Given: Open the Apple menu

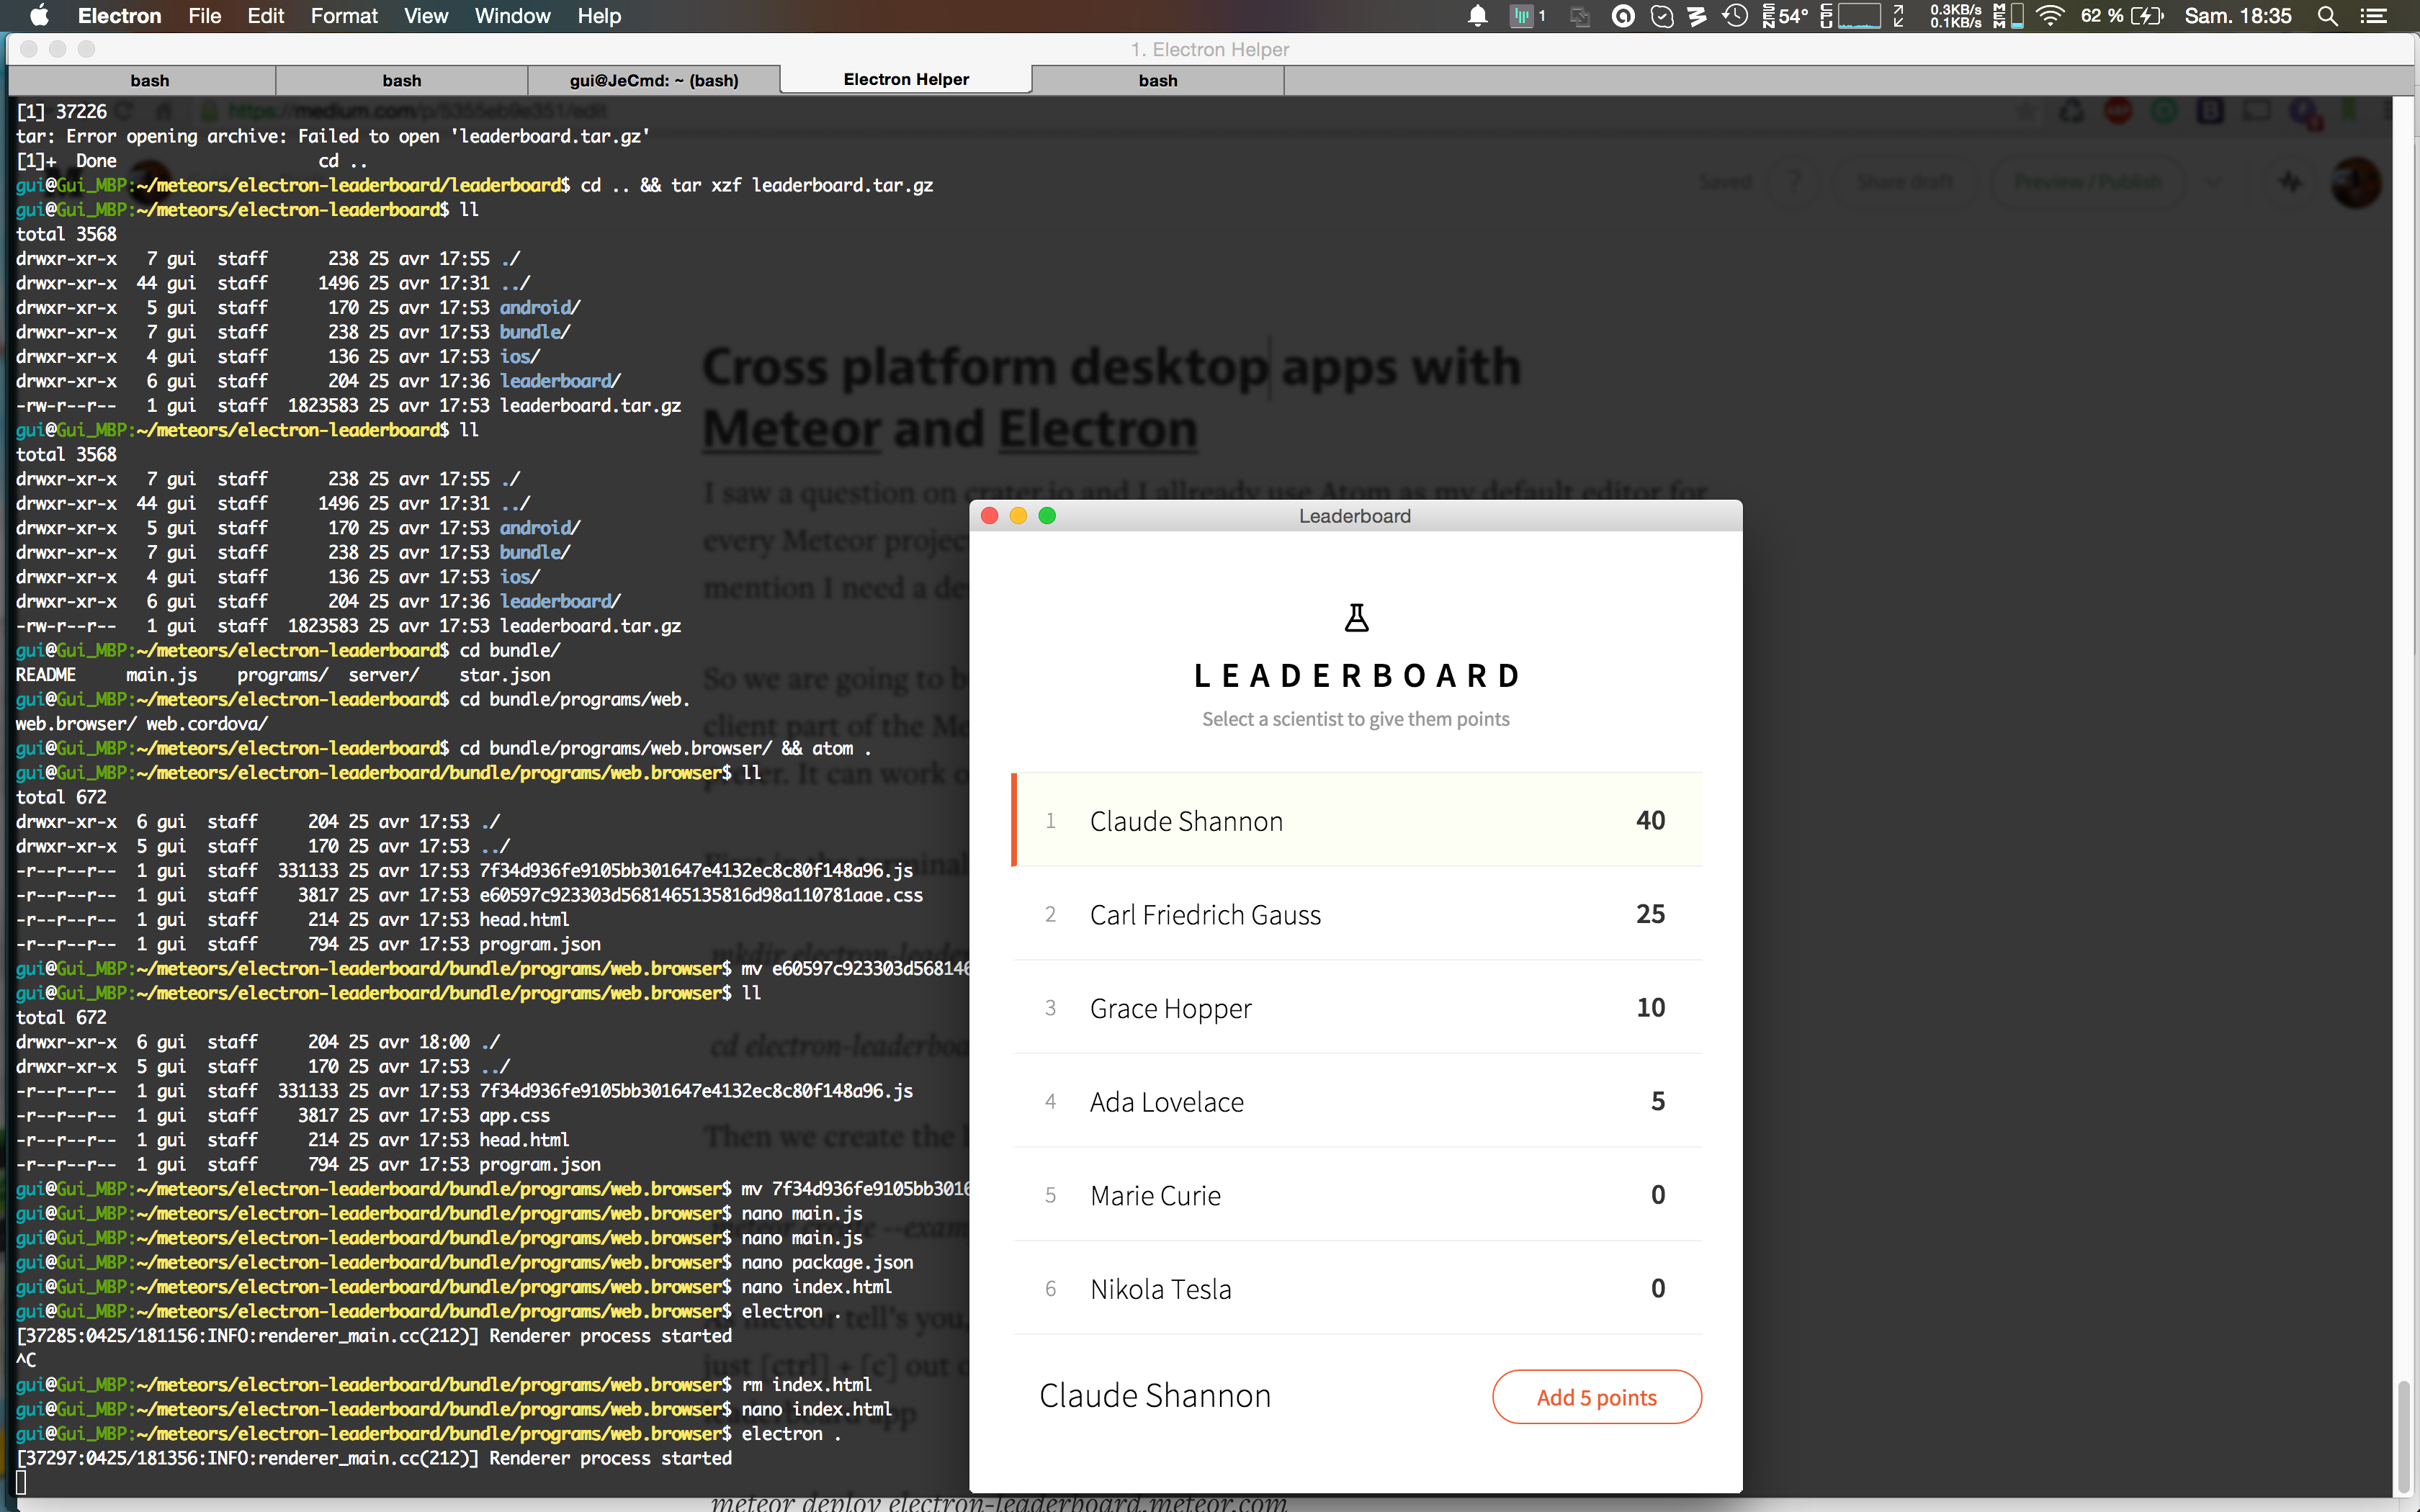Looking at the screenshot, I should [x=39, y=16].
